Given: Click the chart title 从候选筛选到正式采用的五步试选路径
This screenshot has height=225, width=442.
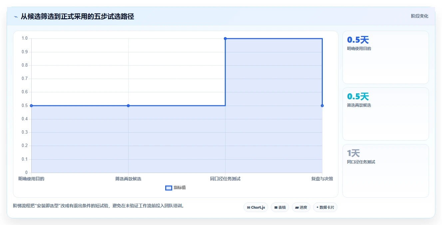Looking at the screenshot, I should click(77, 17).
